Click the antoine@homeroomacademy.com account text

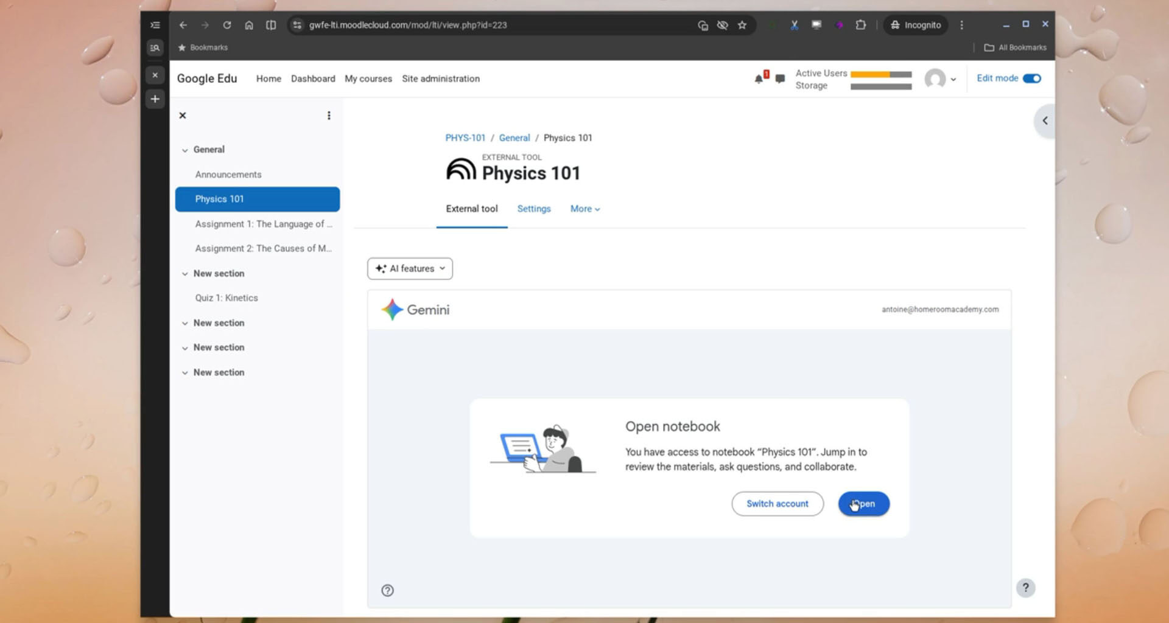click(x=940, y=309)
